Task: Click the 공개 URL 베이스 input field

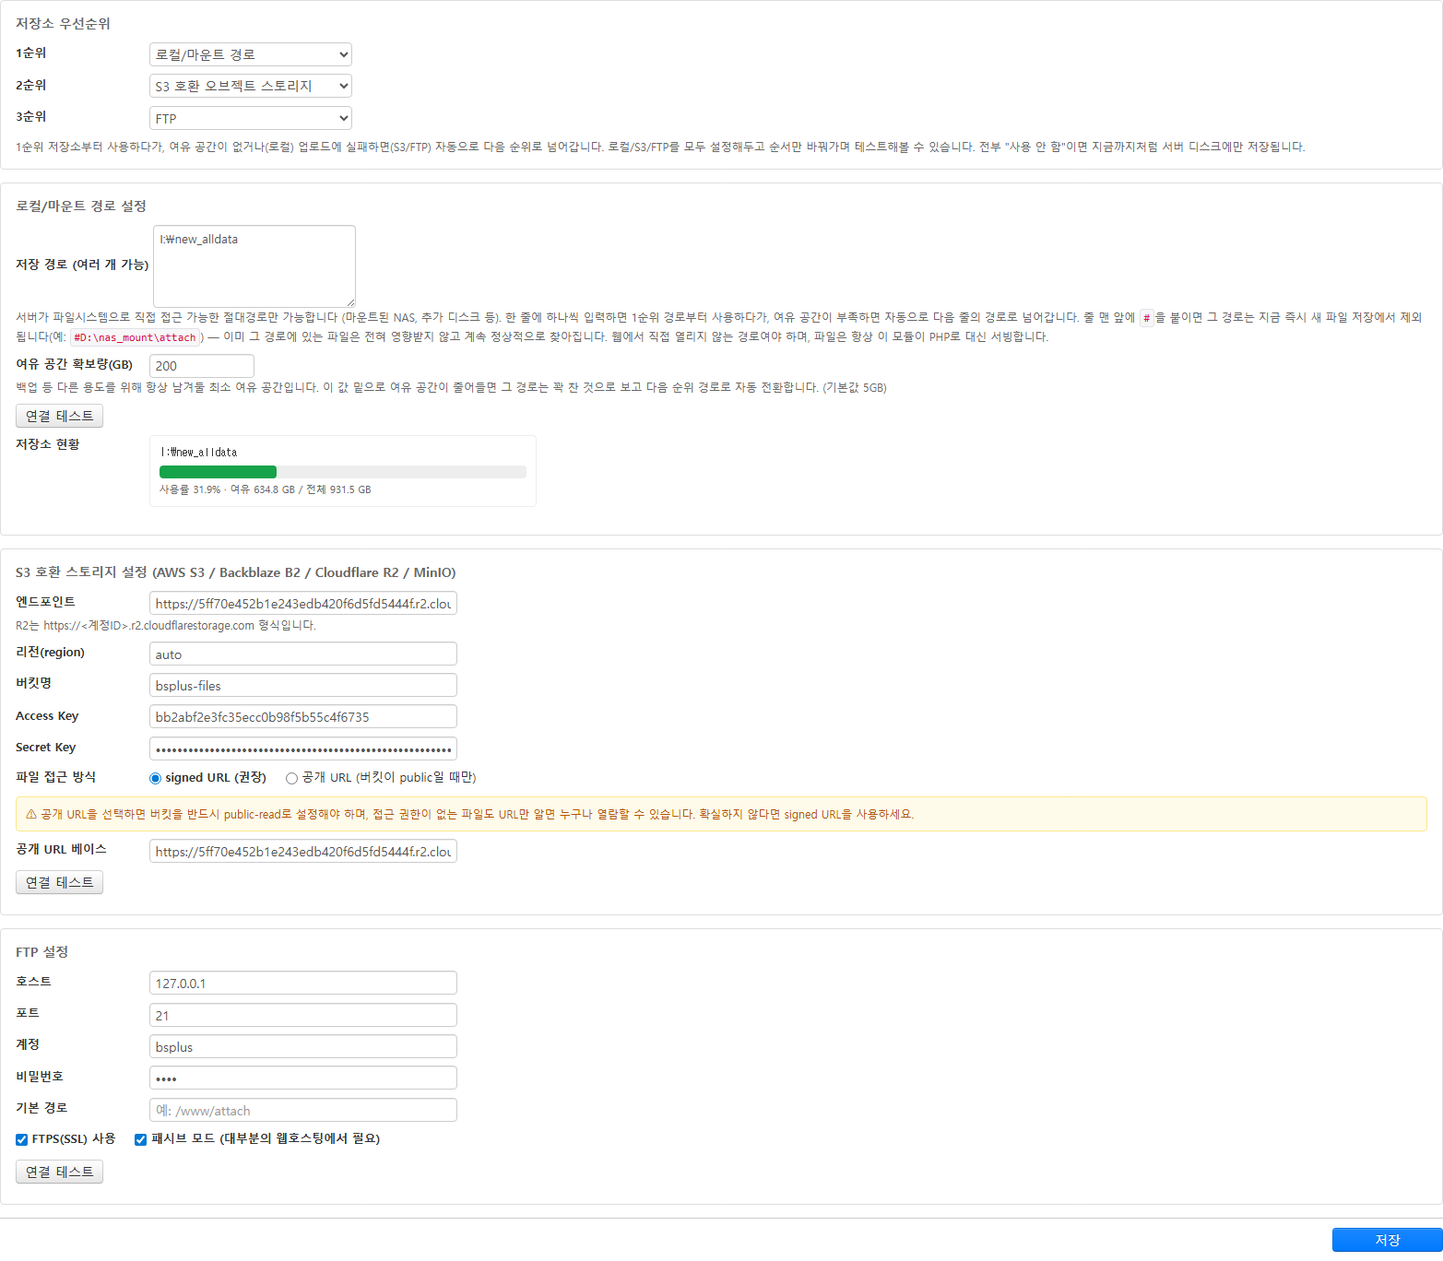Action: point(302,851)
